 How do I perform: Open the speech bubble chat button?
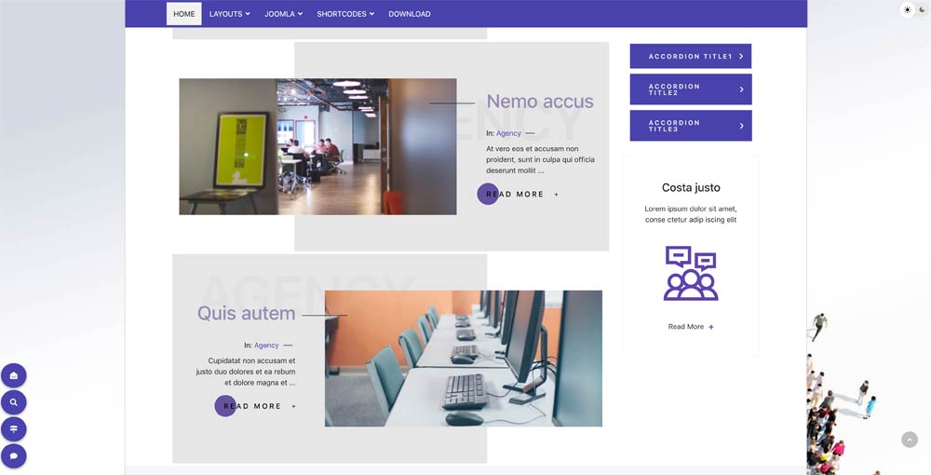14,456
